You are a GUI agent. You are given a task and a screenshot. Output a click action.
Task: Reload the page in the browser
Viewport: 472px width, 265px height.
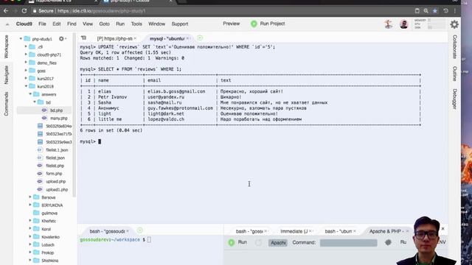point(24,11)
